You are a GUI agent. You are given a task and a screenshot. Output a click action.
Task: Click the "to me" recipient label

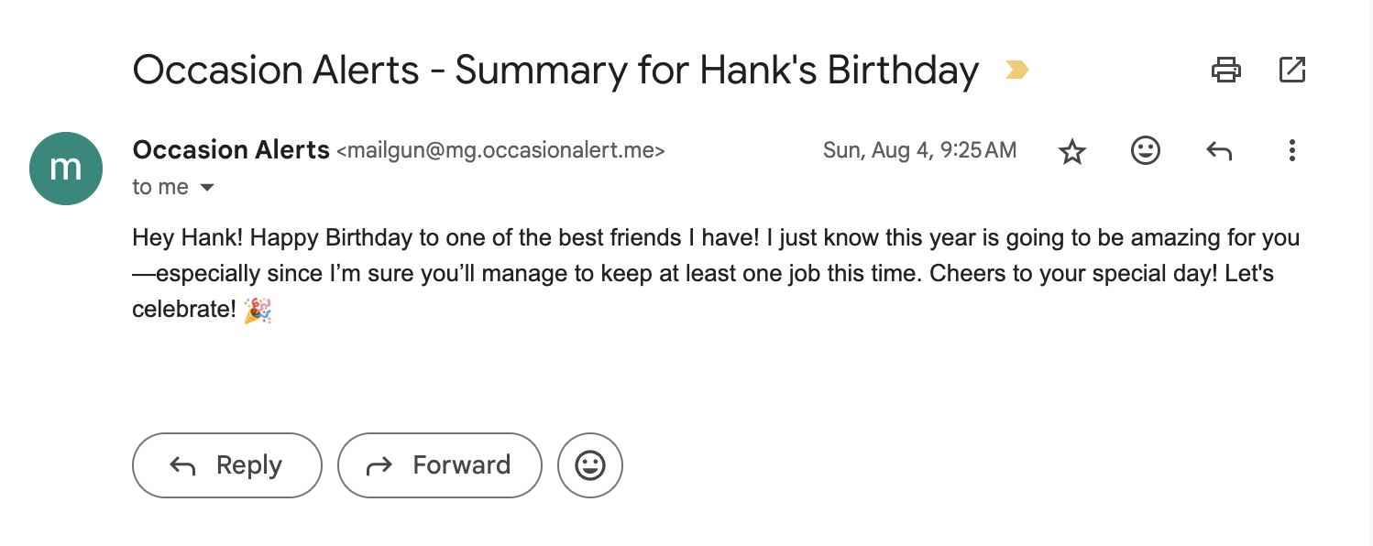pyautogui.click(x=160, y=188)
